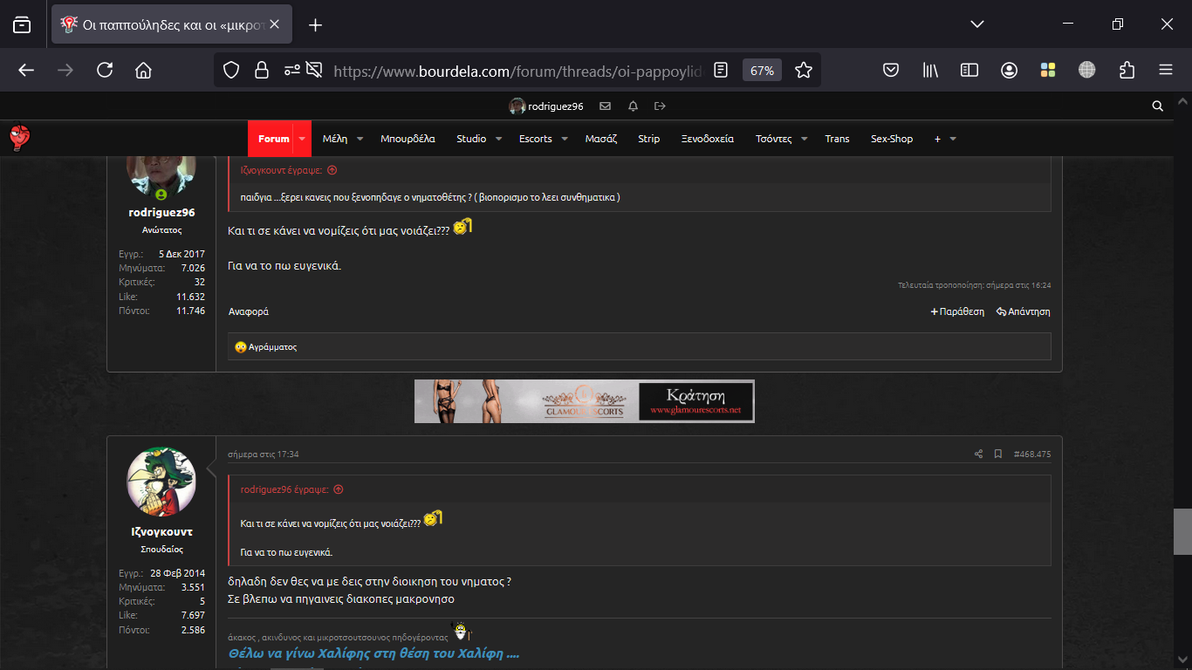Open a new browser tab
Viewport: 1192px width, 670px height.
[316, 24]
